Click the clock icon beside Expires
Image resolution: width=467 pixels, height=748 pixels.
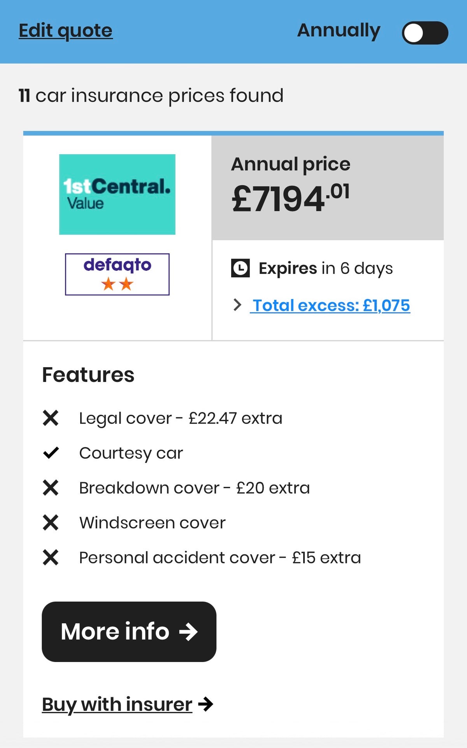(x=240, y=268)
